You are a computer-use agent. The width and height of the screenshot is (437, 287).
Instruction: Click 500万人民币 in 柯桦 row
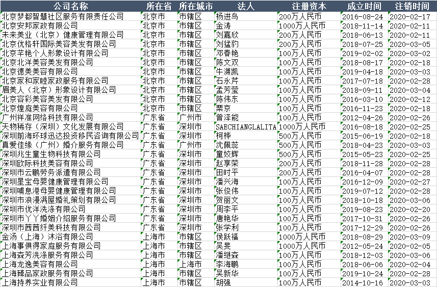coord(309,136)
